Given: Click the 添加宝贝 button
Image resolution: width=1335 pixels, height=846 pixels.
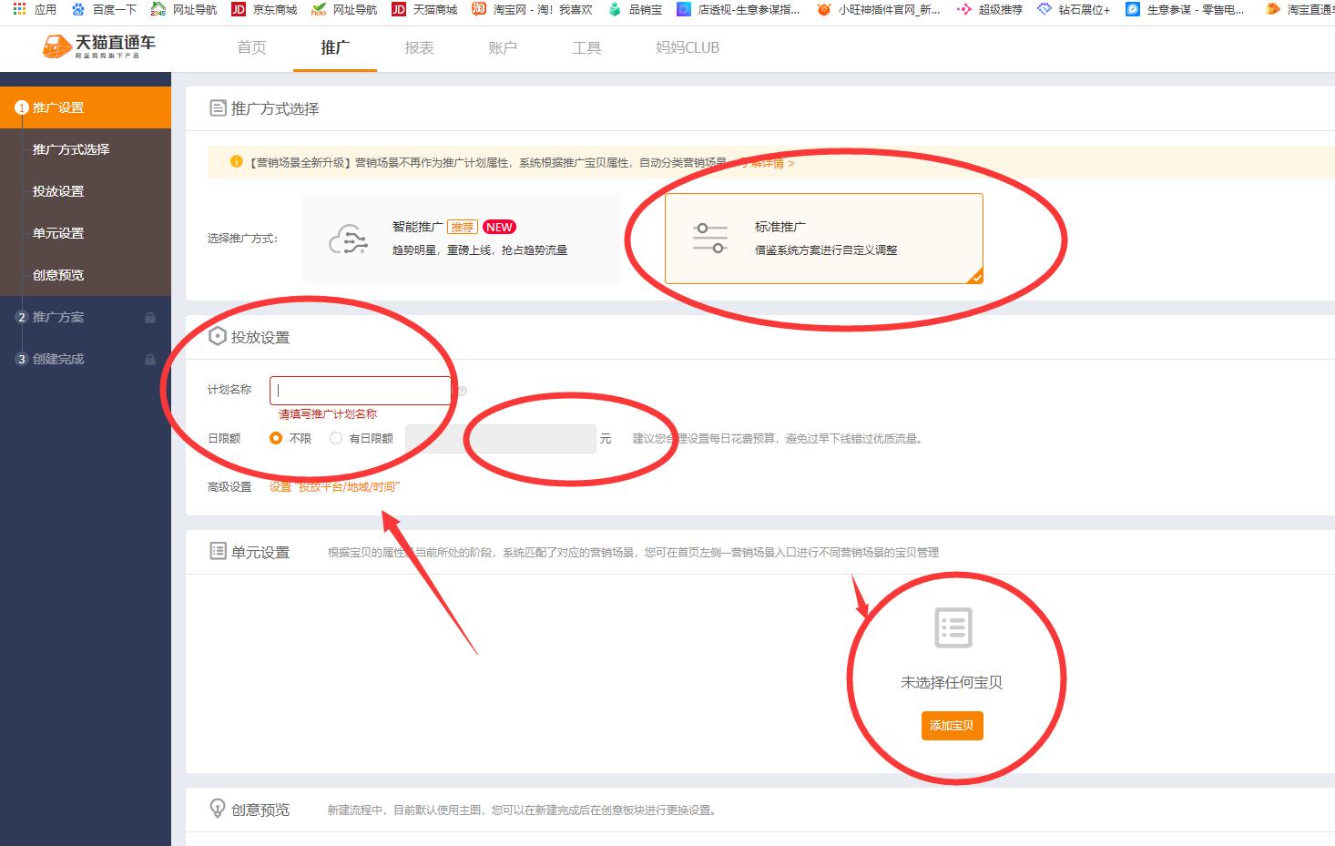Looking at the screenshot, I should pos(952,726).
